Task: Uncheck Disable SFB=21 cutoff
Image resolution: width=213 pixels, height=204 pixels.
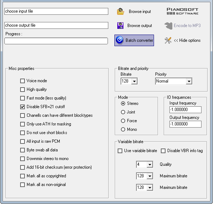Action: click(x=22, y=107)
